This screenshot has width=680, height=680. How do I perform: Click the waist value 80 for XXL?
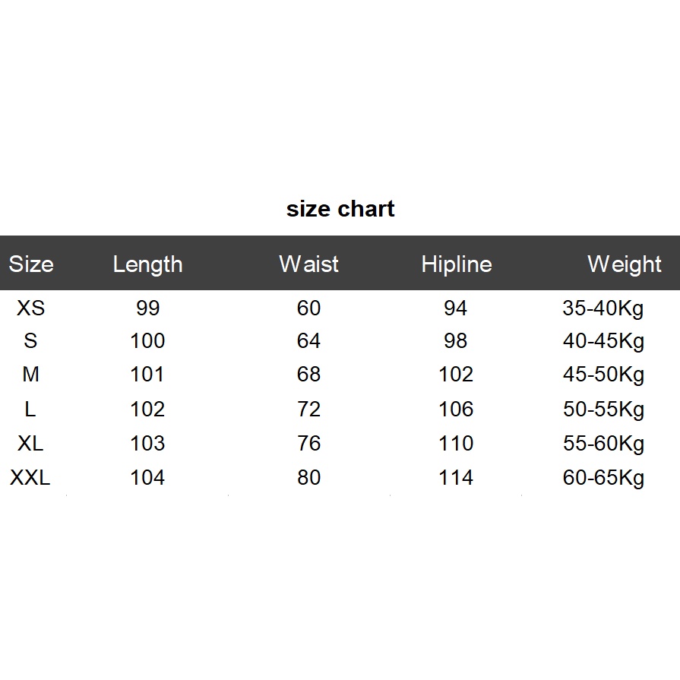coord(308,477)
